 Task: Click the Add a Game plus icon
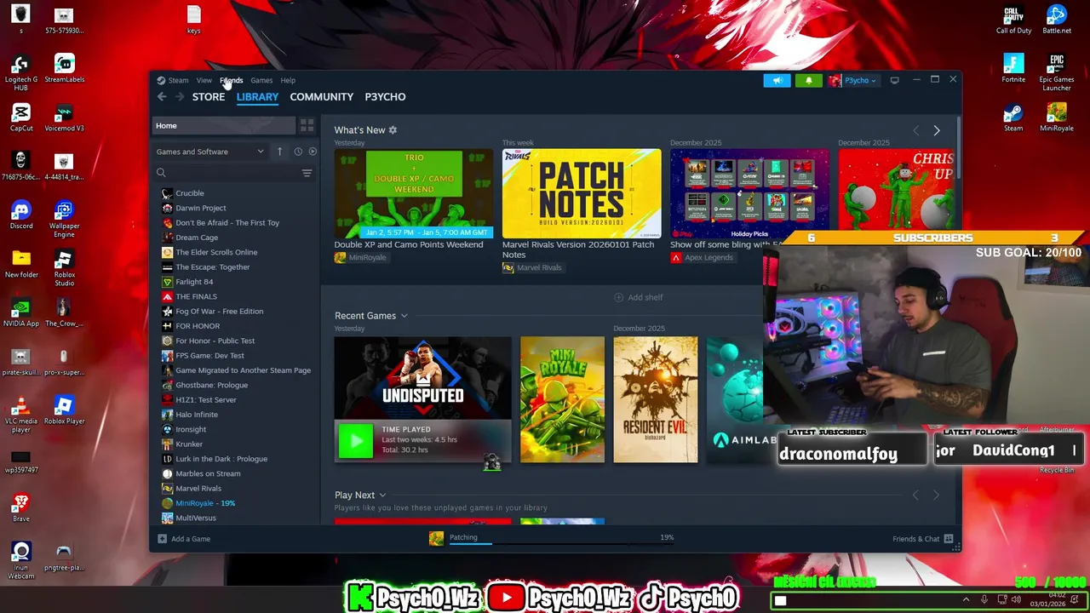tap(162, 539)
